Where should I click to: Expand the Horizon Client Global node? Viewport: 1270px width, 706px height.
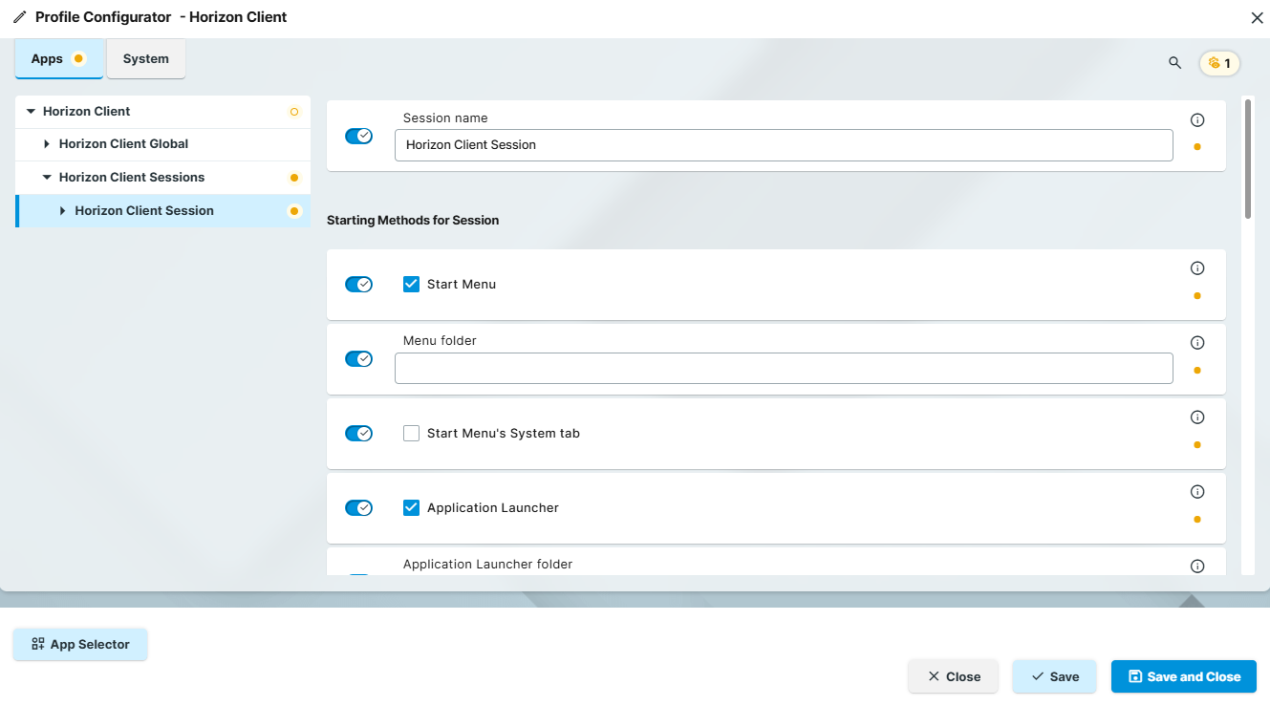click(47, 144)
